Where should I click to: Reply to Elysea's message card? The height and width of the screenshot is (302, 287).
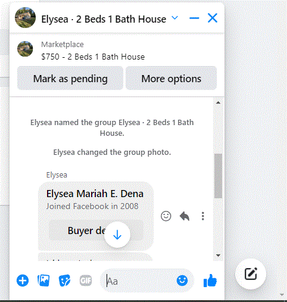click(185, 216)
